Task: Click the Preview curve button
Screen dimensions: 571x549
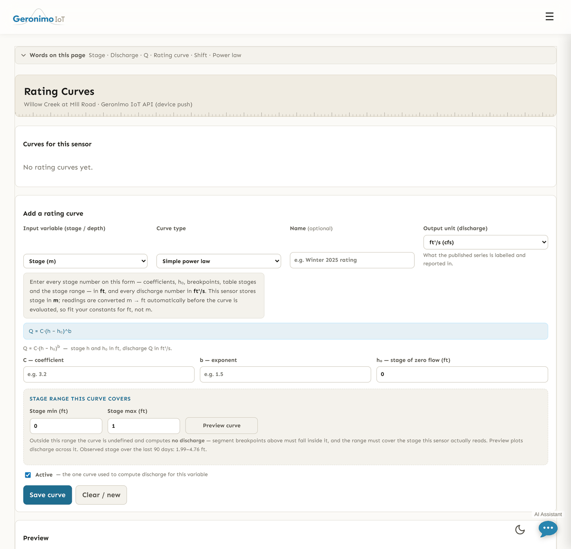Action: (x=221, y=425)
